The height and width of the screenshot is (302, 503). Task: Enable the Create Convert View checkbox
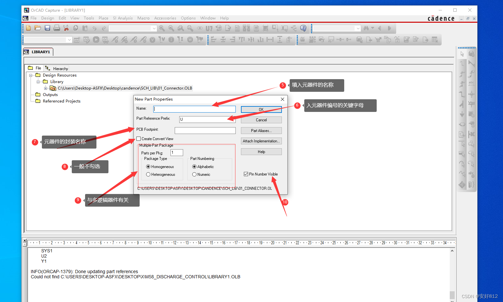[139, 139]
